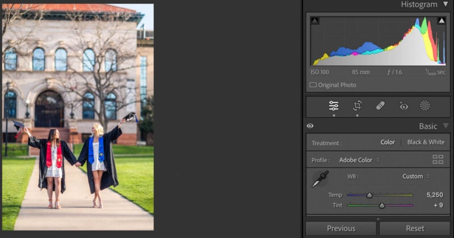Toggle shadow clipping indicator in histogram

[315, 21]
